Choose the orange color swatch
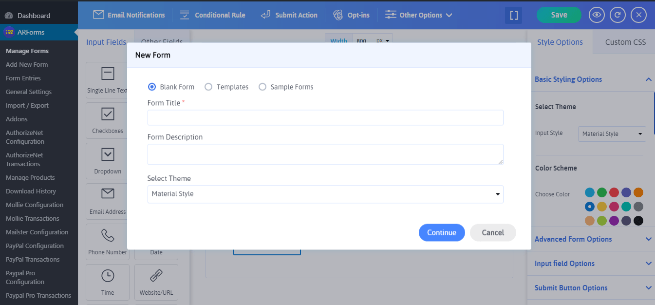 638,192
